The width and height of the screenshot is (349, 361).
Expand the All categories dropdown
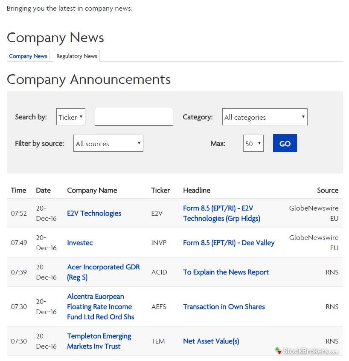(265, 117)
